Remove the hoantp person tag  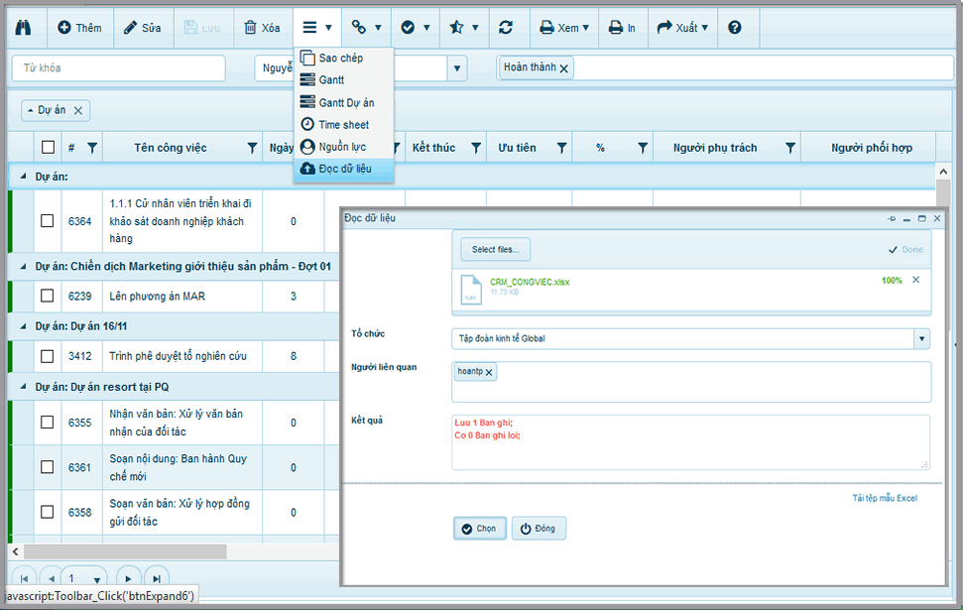(489, 372)
